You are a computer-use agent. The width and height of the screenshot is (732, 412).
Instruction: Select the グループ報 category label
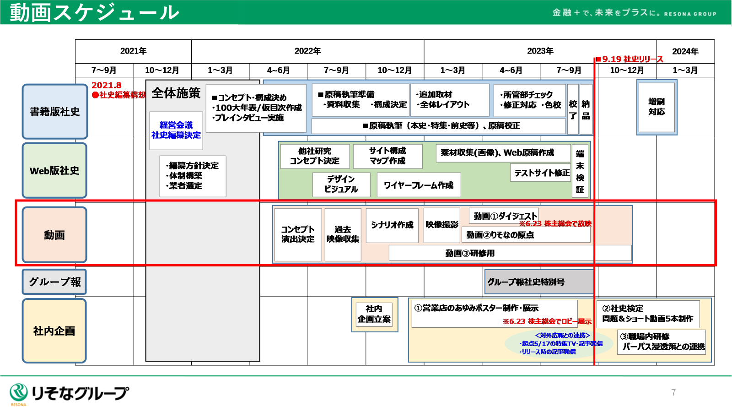[x=54, y=282]
